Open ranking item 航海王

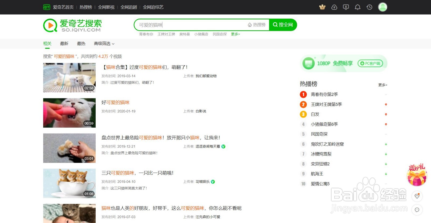pyautogui.click(x=317, y=174)
